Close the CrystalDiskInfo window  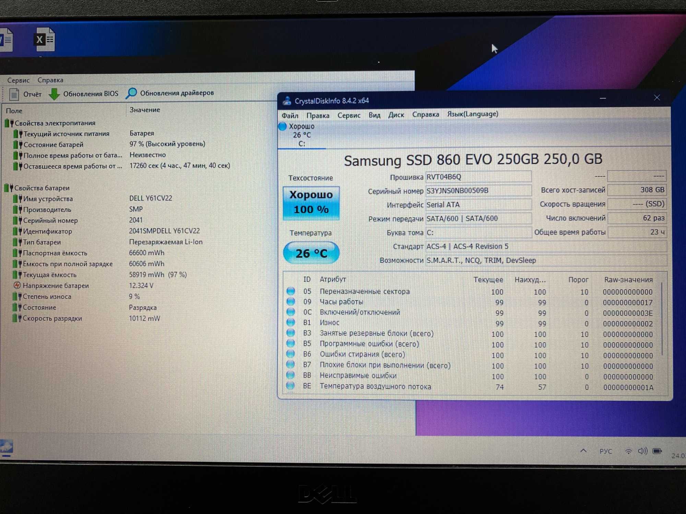pos(657,98)
